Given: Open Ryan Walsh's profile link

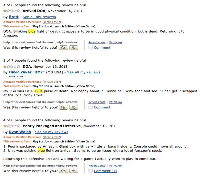Looking at the screenshot, I should pos(20,132).
